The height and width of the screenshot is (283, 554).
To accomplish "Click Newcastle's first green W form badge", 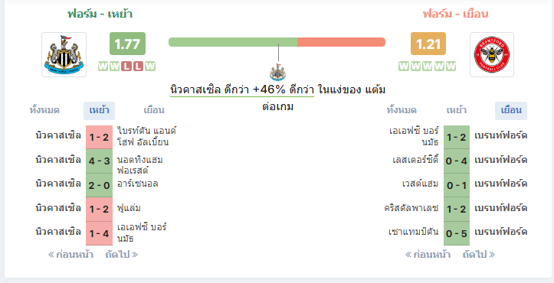I will (x=103, y=67).
